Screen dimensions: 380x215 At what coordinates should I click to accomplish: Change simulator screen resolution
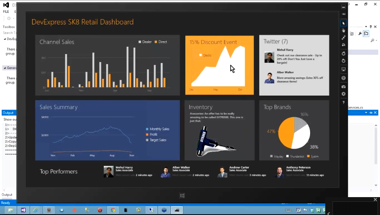coord(344,70)
